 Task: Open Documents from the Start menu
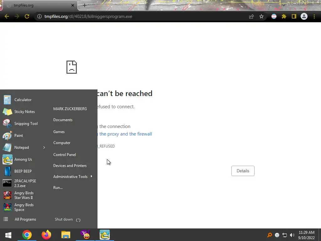(x=63, y=120)
